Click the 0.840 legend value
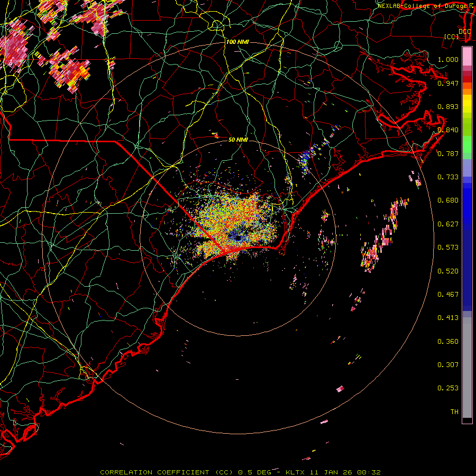The image size is (476, 476). (448, 130)
